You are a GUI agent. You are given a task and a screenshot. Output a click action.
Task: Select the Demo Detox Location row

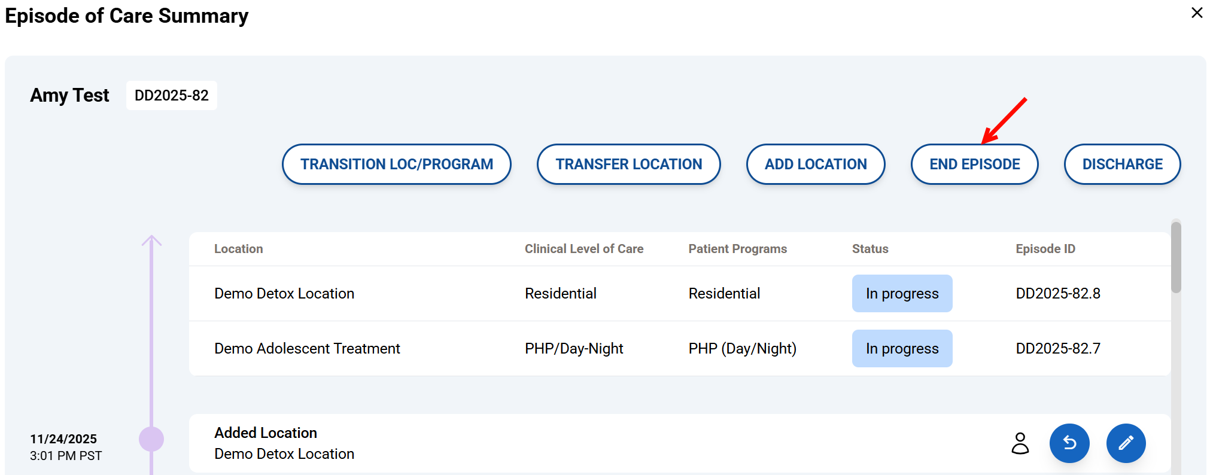[x=284, y=294]
